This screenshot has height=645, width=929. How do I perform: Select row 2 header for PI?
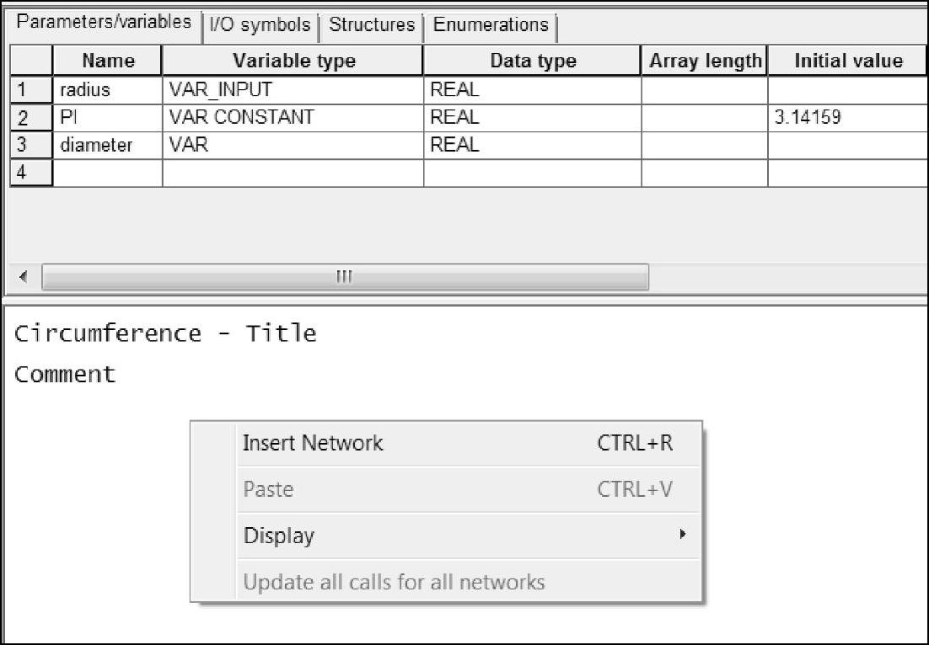tap(30, 117)
